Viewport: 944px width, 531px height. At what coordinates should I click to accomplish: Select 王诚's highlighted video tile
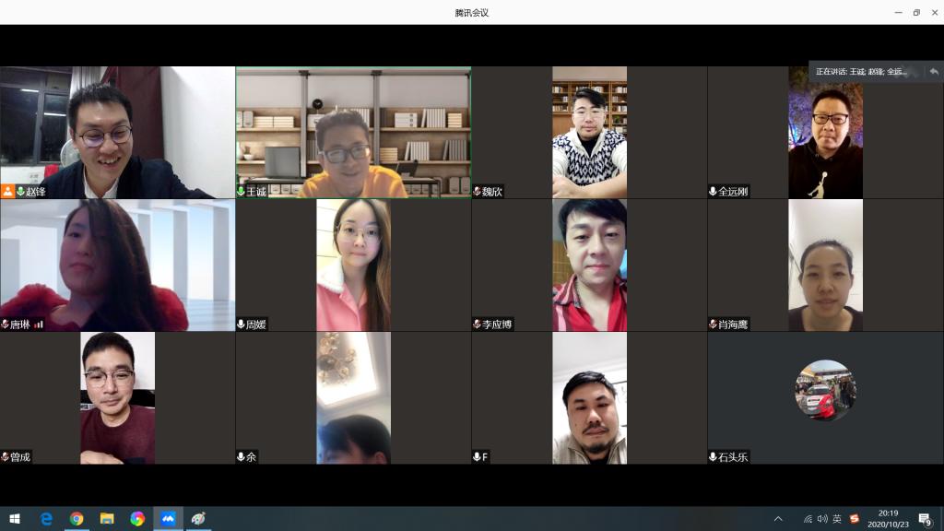[353, 133]
